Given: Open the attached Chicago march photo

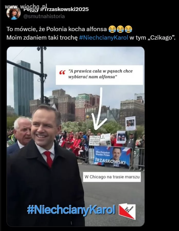Looking at the screenshot, I should click(76, 136).
